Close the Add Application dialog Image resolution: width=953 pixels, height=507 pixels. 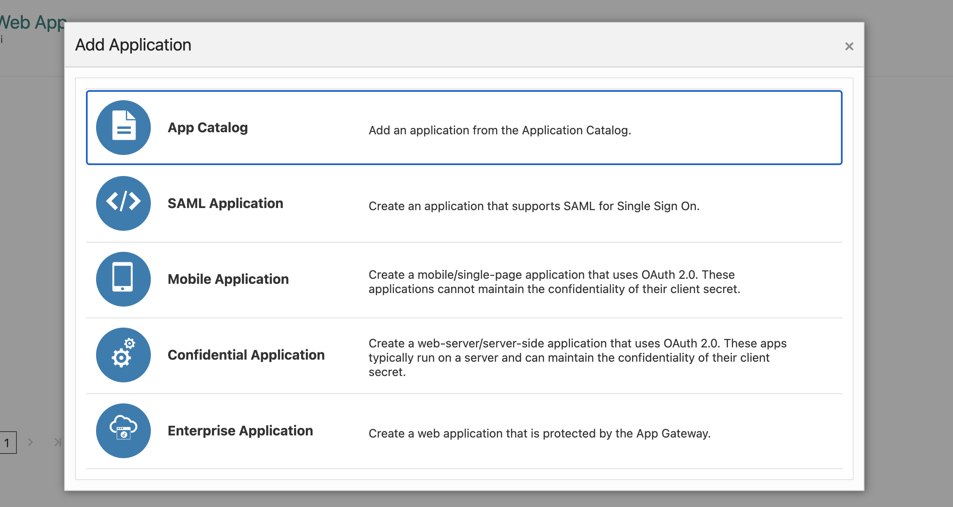(x=849, y=46)
